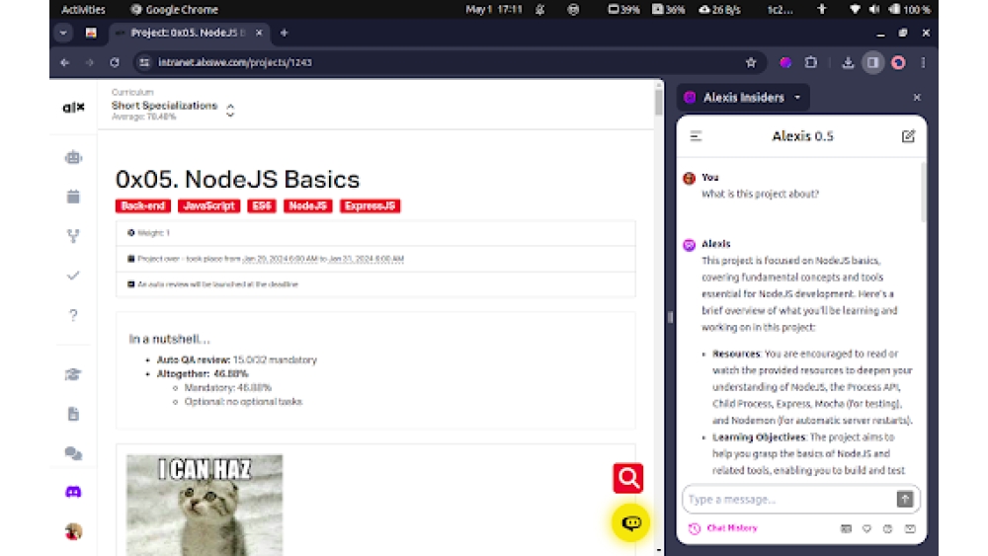Click the ES6 tag
988x556 pixels.
pos(262,205)
